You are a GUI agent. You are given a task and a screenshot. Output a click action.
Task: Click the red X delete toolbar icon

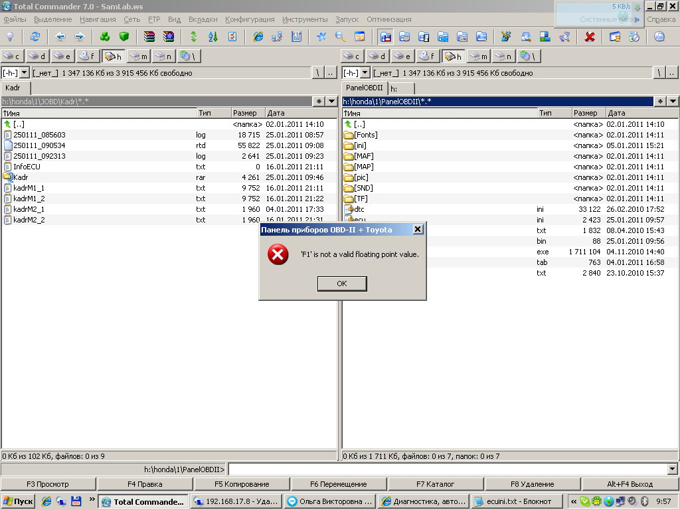pos(589,37)
